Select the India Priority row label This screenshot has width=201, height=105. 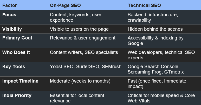pos(17,95)
